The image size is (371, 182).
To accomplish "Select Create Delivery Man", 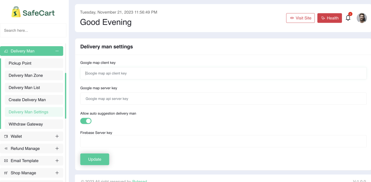I will click(x=34, y=100).
